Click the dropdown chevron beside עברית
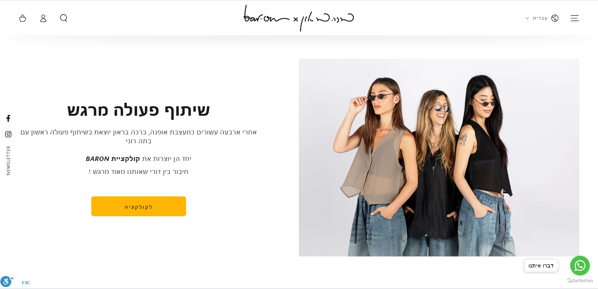Screen dimensions: 598x289 pos(527,18)
